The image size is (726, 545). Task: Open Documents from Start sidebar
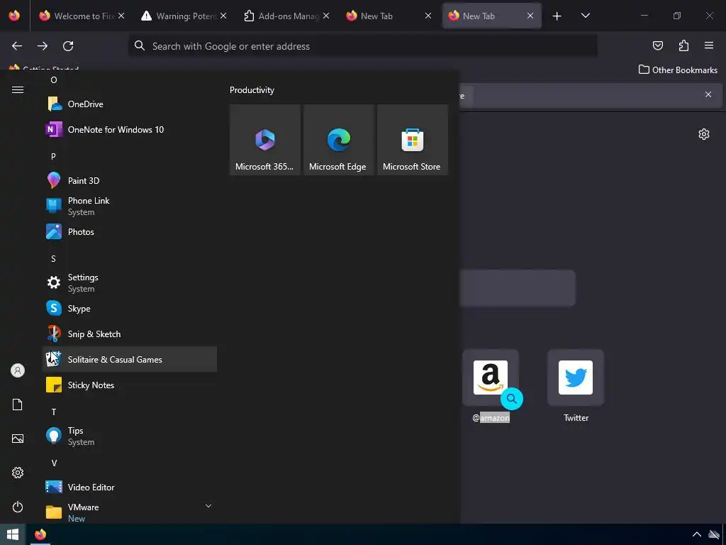coord(18,404)
